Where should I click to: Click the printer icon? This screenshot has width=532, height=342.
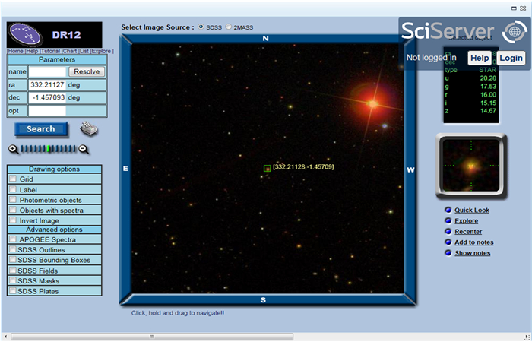click(x=89, y=128)
